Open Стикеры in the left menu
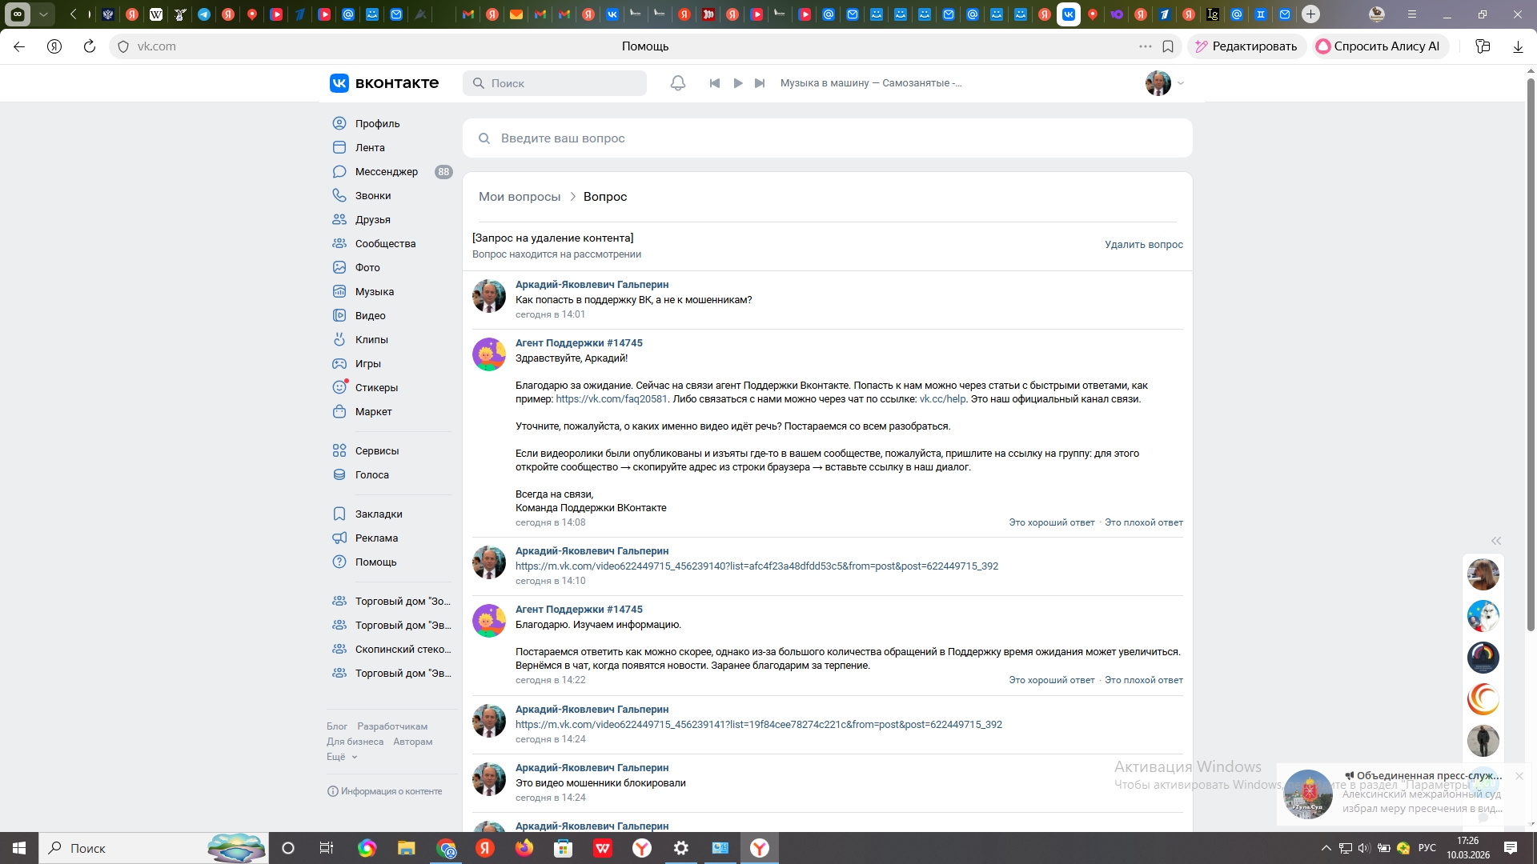Viewport: 1537px width, 864px height. 376,388
